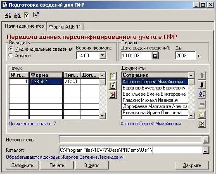This screenshot has height=174, width=216.
Task: Select the СЗВ-4-2 form cell
Action: coord(46,82)
